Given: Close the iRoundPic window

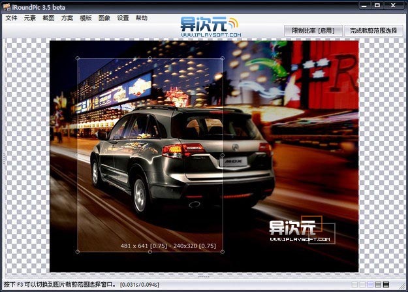Looking at the screenshot, I should [x=394, y=5].
